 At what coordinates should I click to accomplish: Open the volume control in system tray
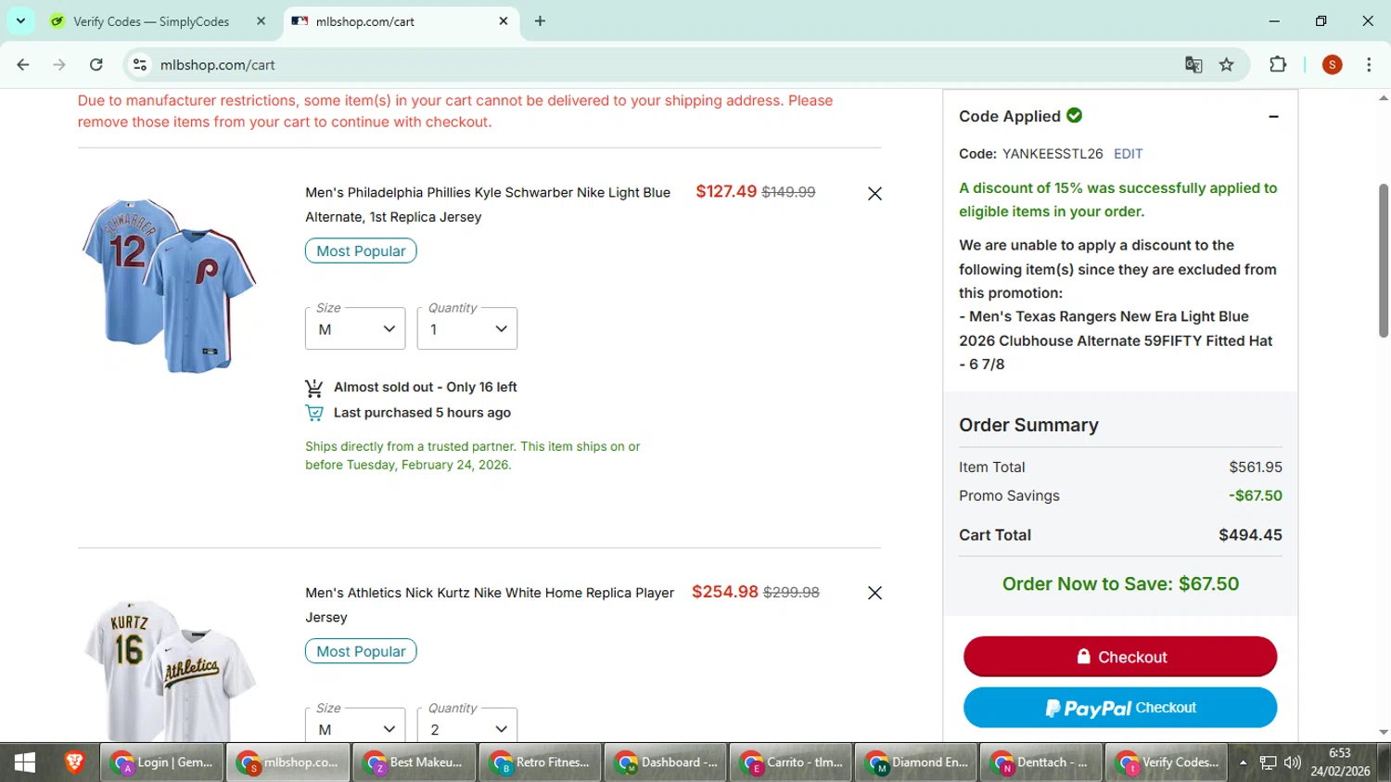click(1293, 763)
